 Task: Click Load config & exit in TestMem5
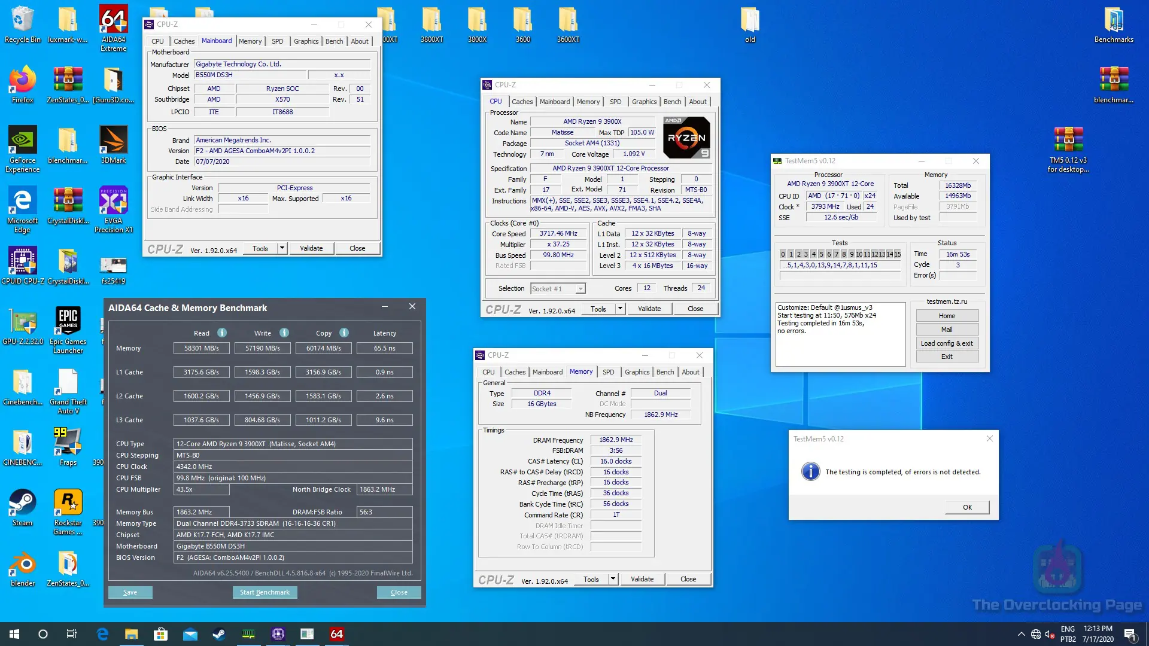(947, 343)
